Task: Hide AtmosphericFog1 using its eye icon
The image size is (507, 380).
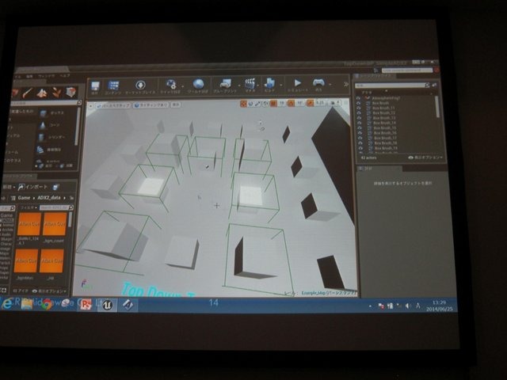Action: (x=358, y=98)
